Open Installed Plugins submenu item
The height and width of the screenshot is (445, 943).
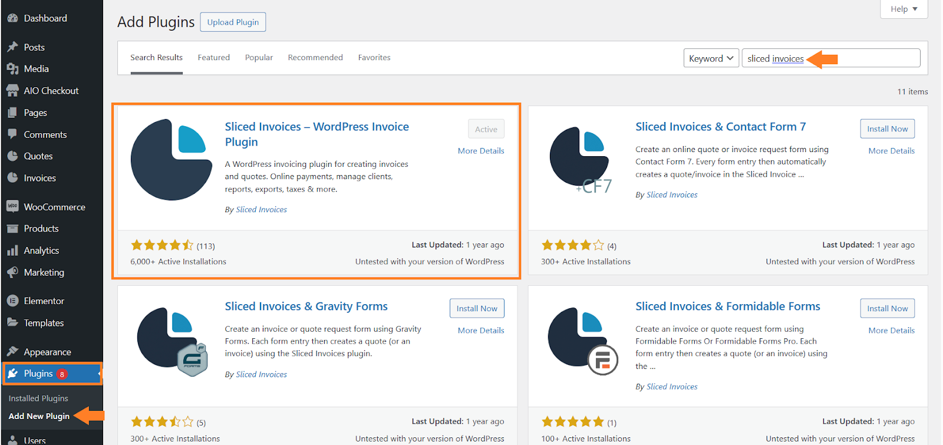38,398
